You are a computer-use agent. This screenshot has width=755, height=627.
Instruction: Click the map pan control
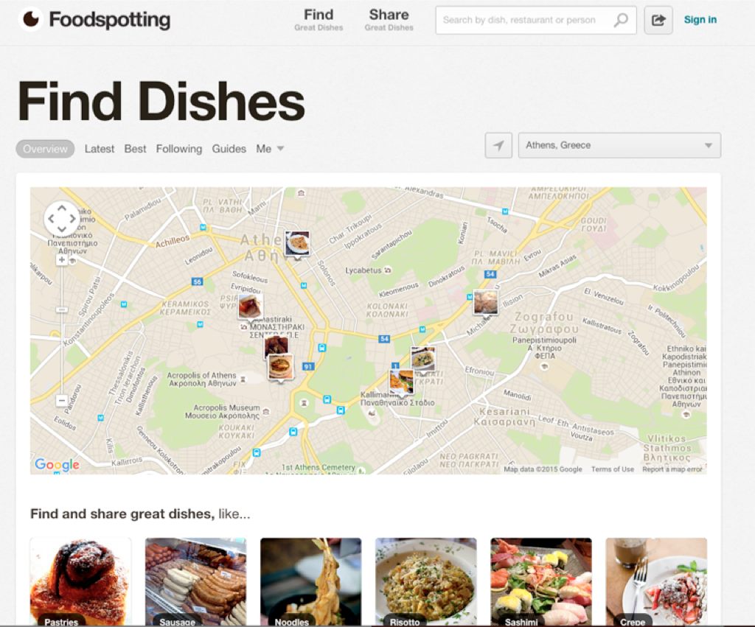[x=62, y=219]
